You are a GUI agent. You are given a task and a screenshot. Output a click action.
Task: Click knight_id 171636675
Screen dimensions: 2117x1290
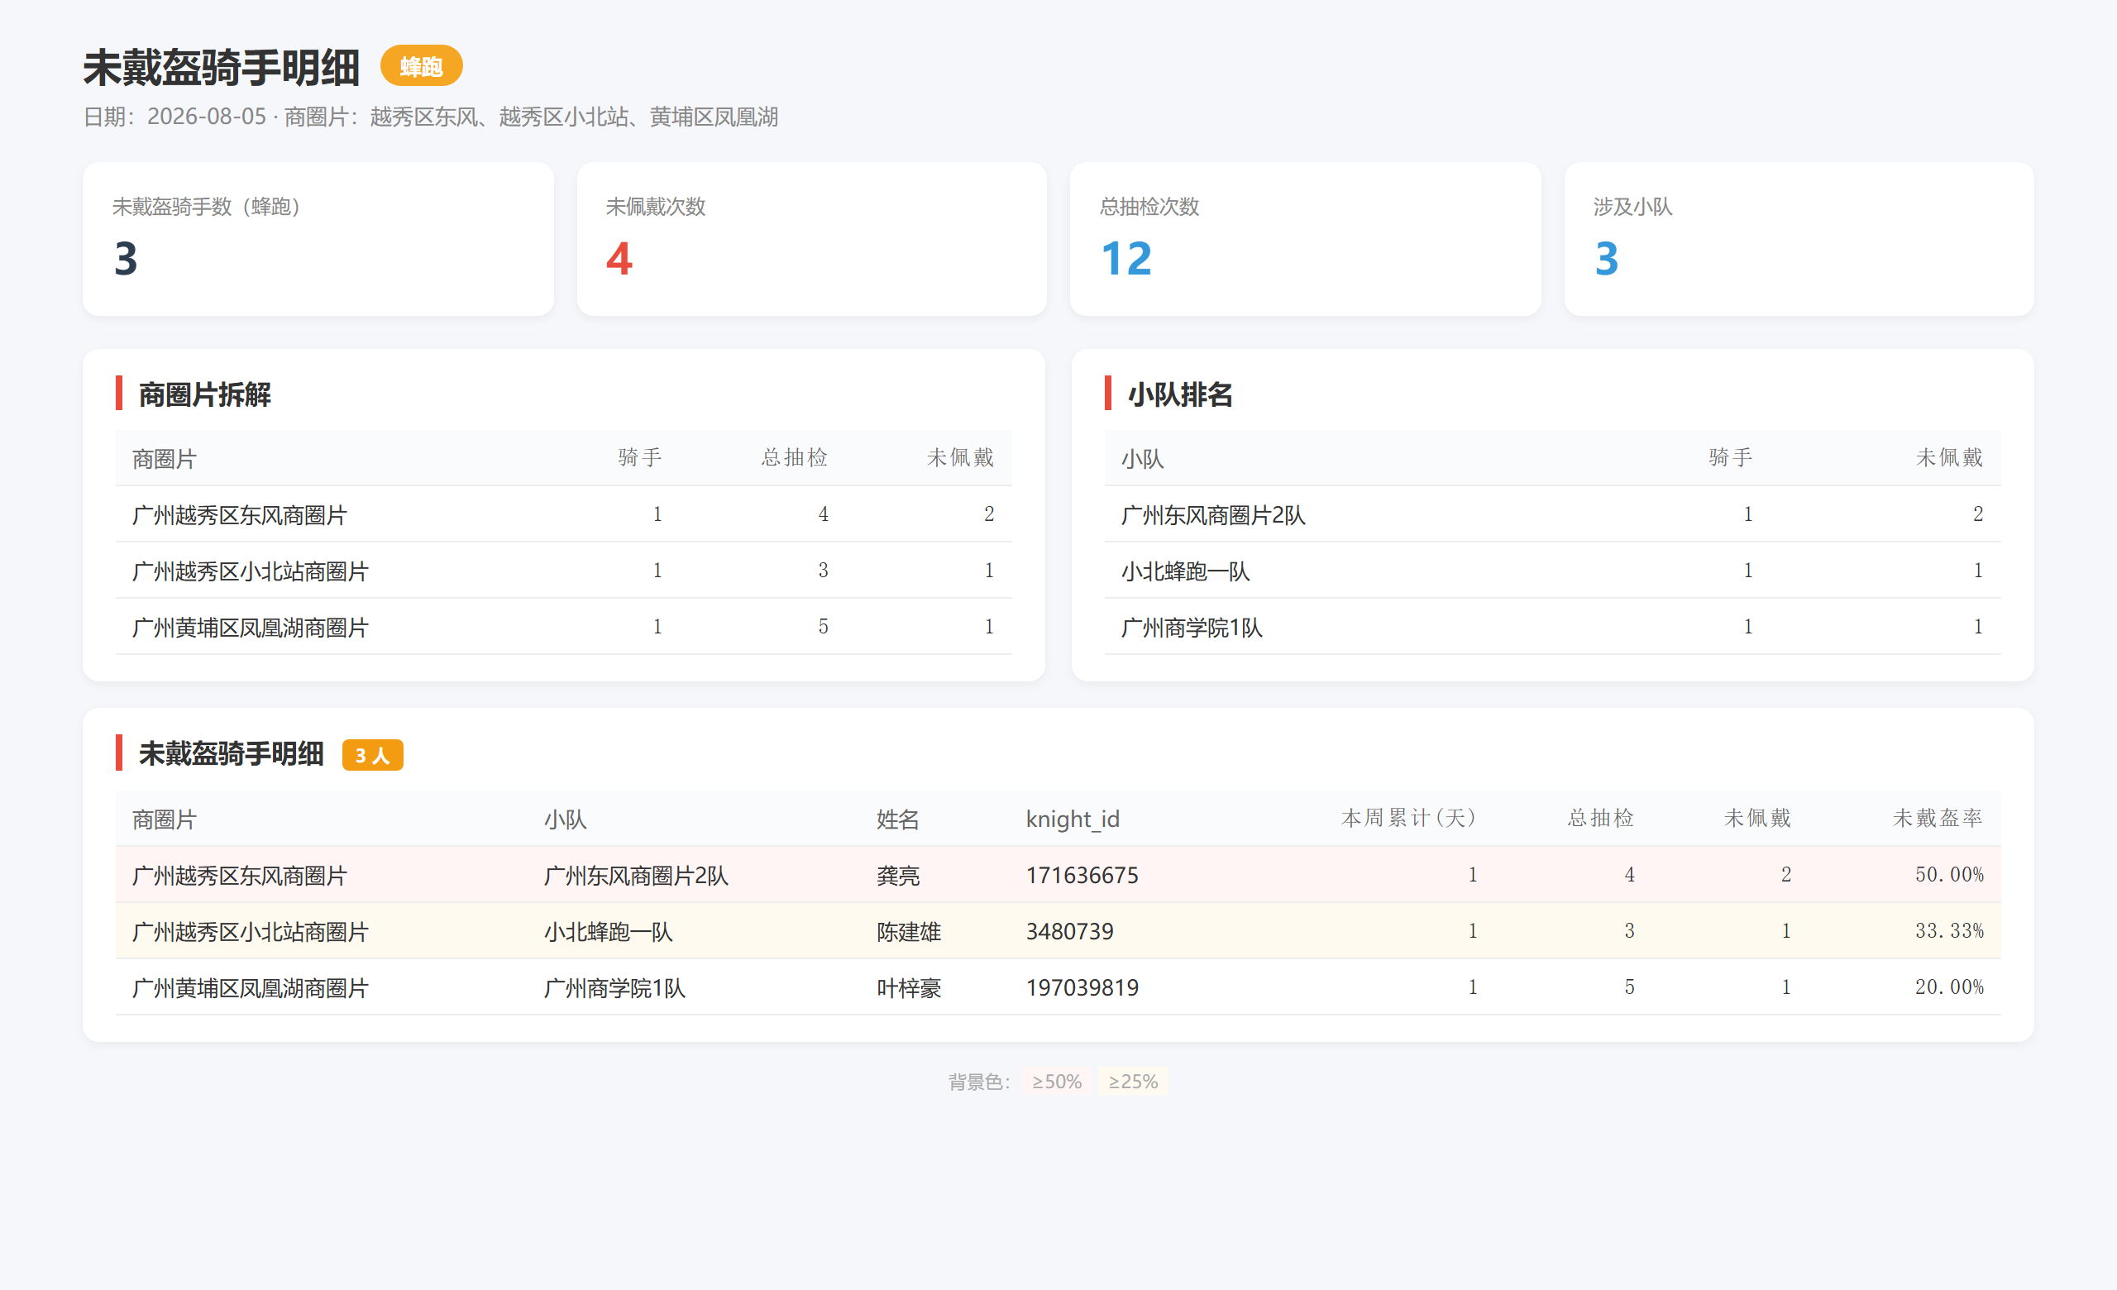1082,875
